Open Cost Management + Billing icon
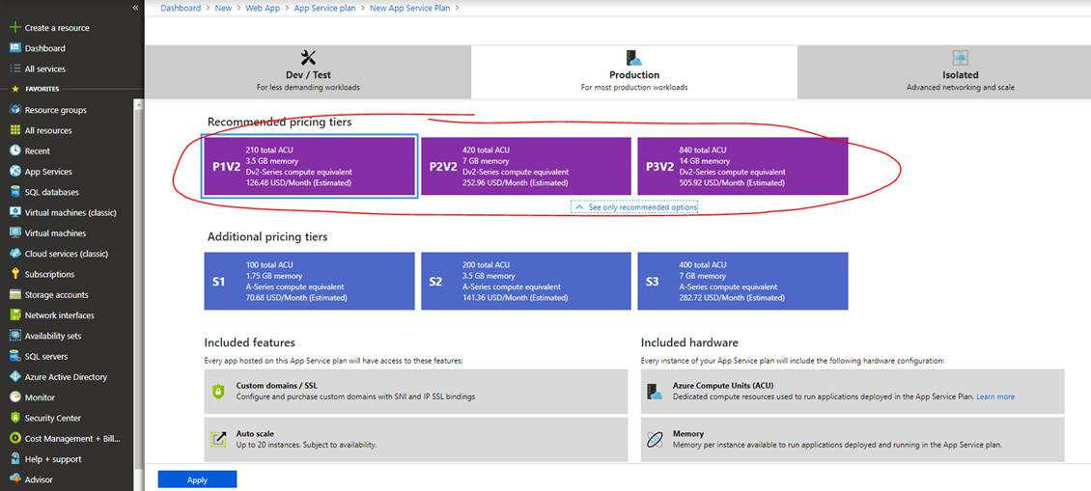 (x=14, y=438)
